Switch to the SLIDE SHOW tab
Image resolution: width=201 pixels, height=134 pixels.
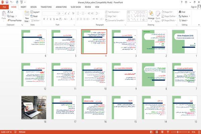[x=76, y=7]
